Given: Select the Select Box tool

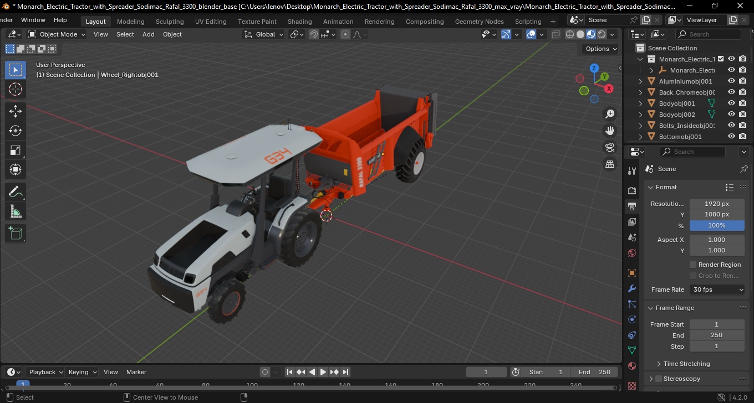Looking at the screenshot, I should (x=16, y=70).
